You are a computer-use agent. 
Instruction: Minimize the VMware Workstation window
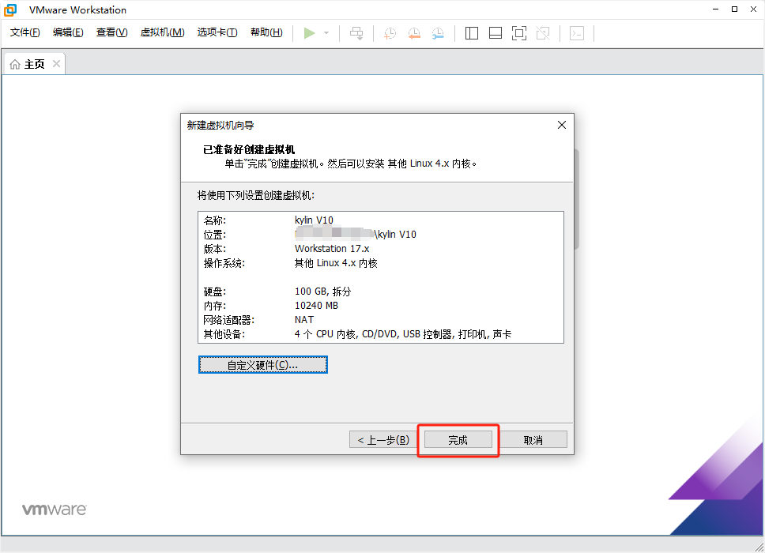coord(716,9)
